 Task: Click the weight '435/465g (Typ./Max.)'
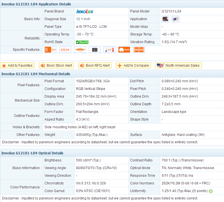(92, 135)
